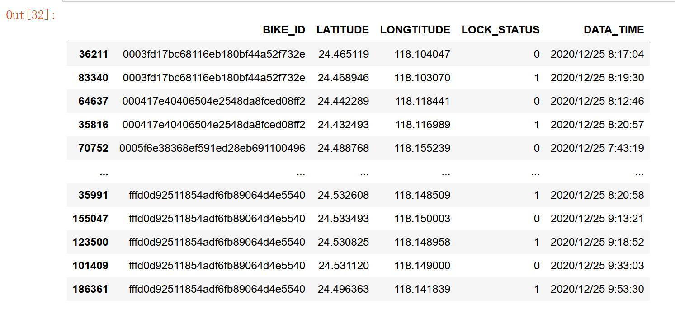
Task: Click latitude value 24.533493
Action: pos(344,219)
